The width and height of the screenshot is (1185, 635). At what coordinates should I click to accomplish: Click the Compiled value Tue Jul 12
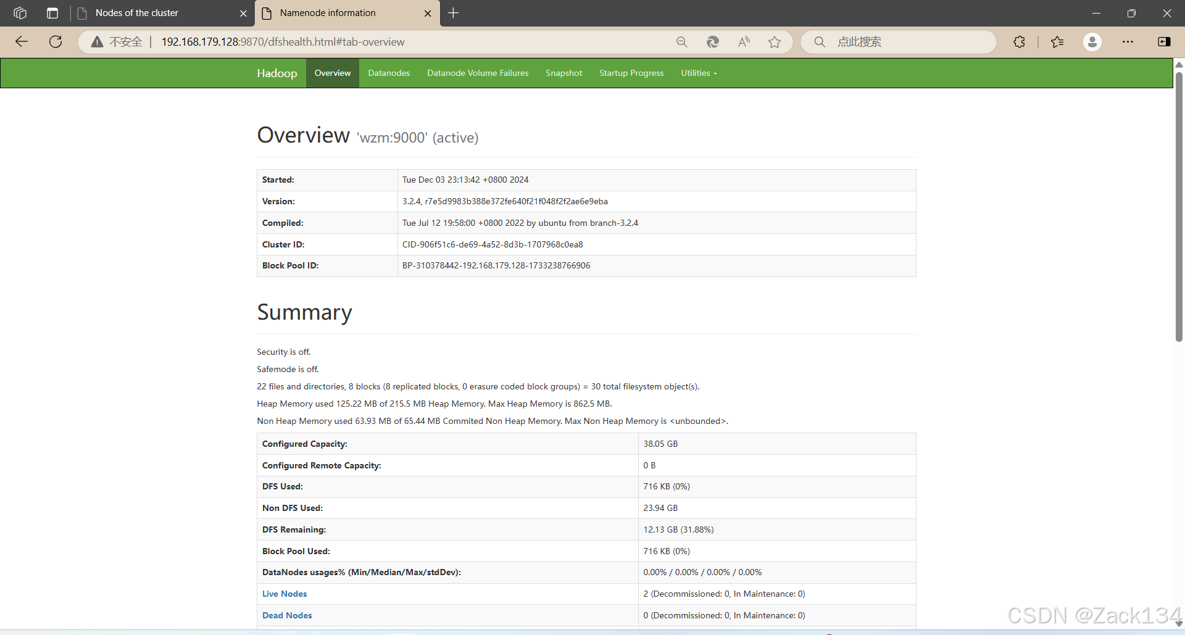(520, 223)
